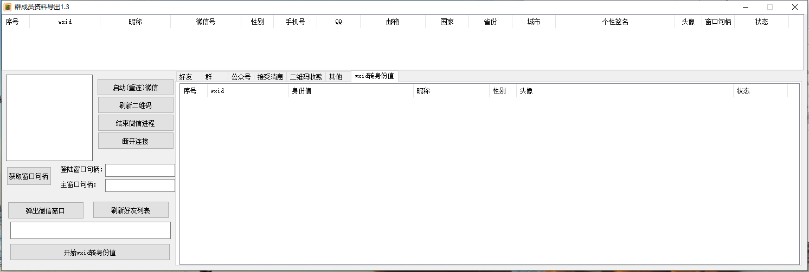Open the 公众号 tab
The height and width of the screenshot is (272, 809).
coord(241,77)
